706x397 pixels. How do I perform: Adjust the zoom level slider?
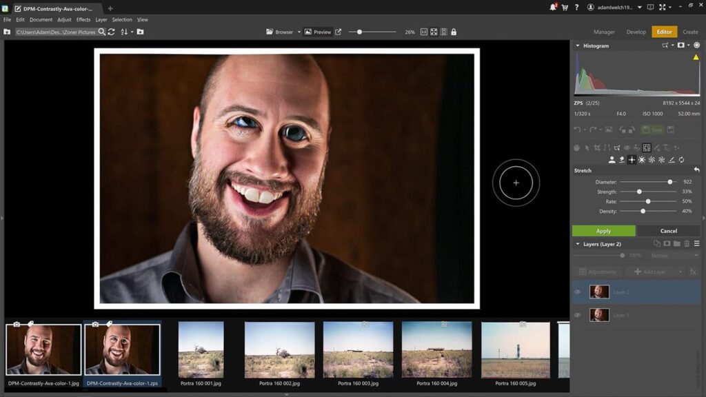click(x=372, y=32)
